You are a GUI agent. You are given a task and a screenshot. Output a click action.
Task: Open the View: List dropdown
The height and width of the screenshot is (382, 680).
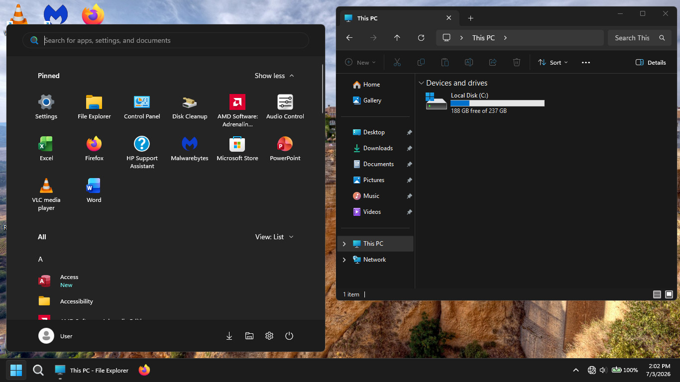point(274,237)
